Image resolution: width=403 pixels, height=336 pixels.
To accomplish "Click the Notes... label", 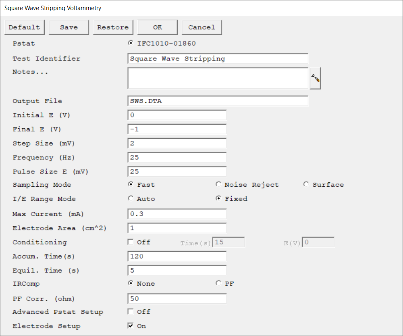I will [x=30, y=72].
